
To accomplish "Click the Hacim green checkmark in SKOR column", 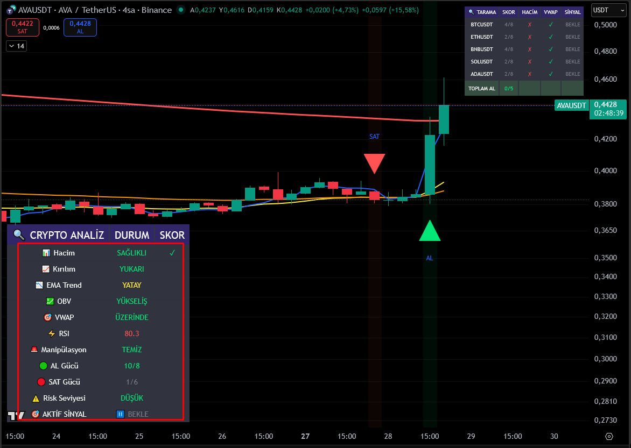I will point(172,253).
